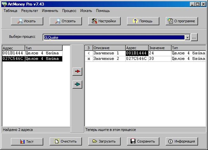Select address 027C546C in left results list

[x=13, y=59]
